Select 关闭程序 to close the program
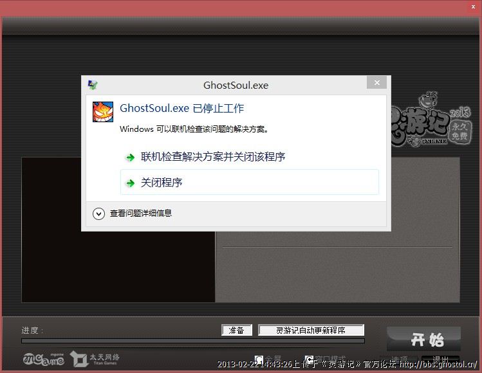Image resolution: width=482 pixels, height=373 pixels. click(x=162, y=183)
